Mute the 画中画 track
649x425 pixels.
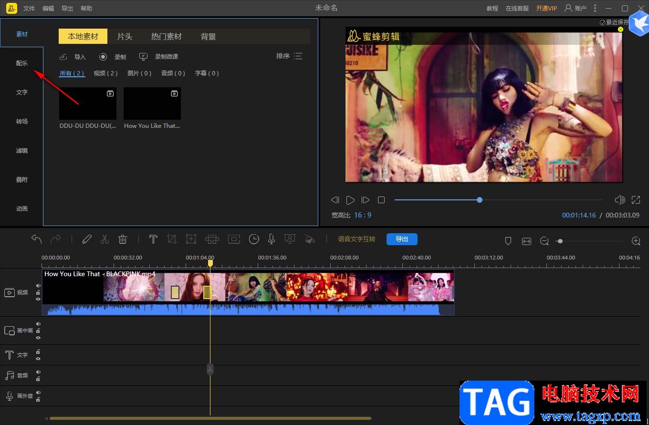[38, 324]
